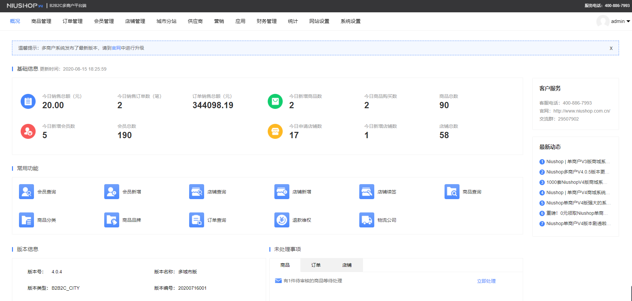
Task: Click the envelope icon for pending review
Action: (x=278, y=281)
